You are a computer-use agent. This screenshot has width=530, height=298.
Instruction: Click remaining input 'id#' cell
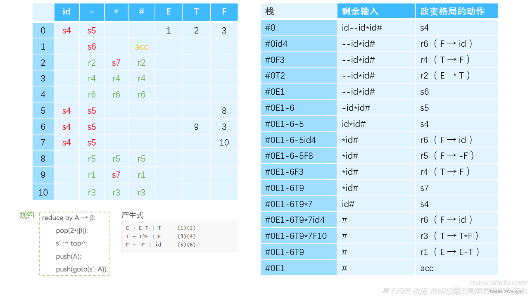(x=376, y=204)
